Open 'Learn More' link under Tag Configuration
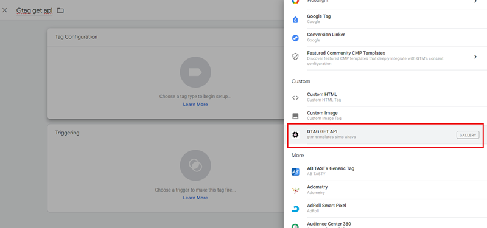Viewport: 487px width, 228px height. tap(195, 104)
